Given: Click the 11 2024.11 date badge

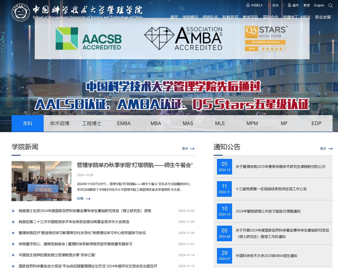Looking at the screenshot, I should point(224,189).
